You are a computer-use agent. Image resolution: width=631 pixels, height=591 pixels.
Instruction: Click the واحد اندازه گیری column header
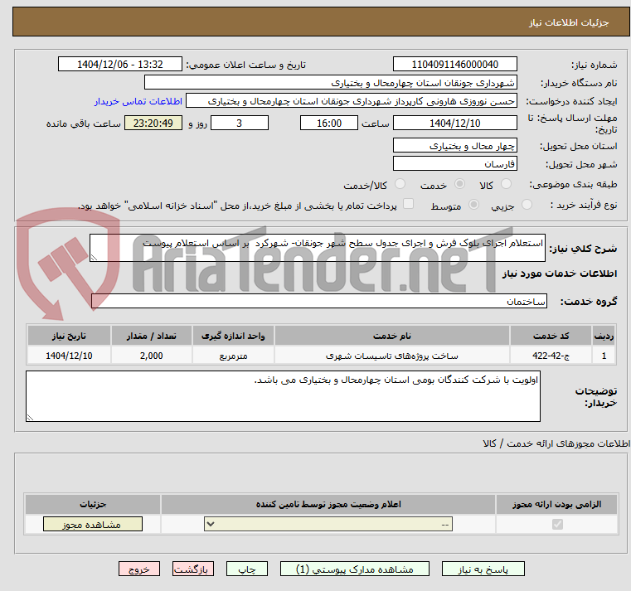point(233,336)
